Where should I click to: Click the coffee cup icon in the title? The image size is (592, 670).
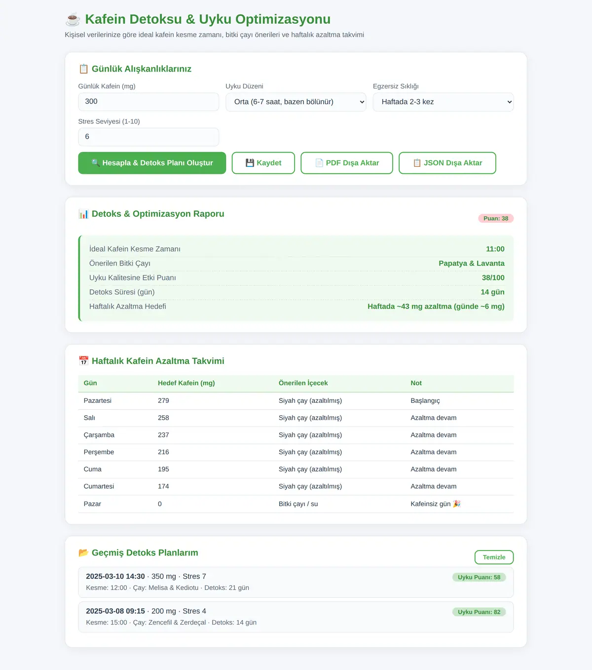click(73, 19)
